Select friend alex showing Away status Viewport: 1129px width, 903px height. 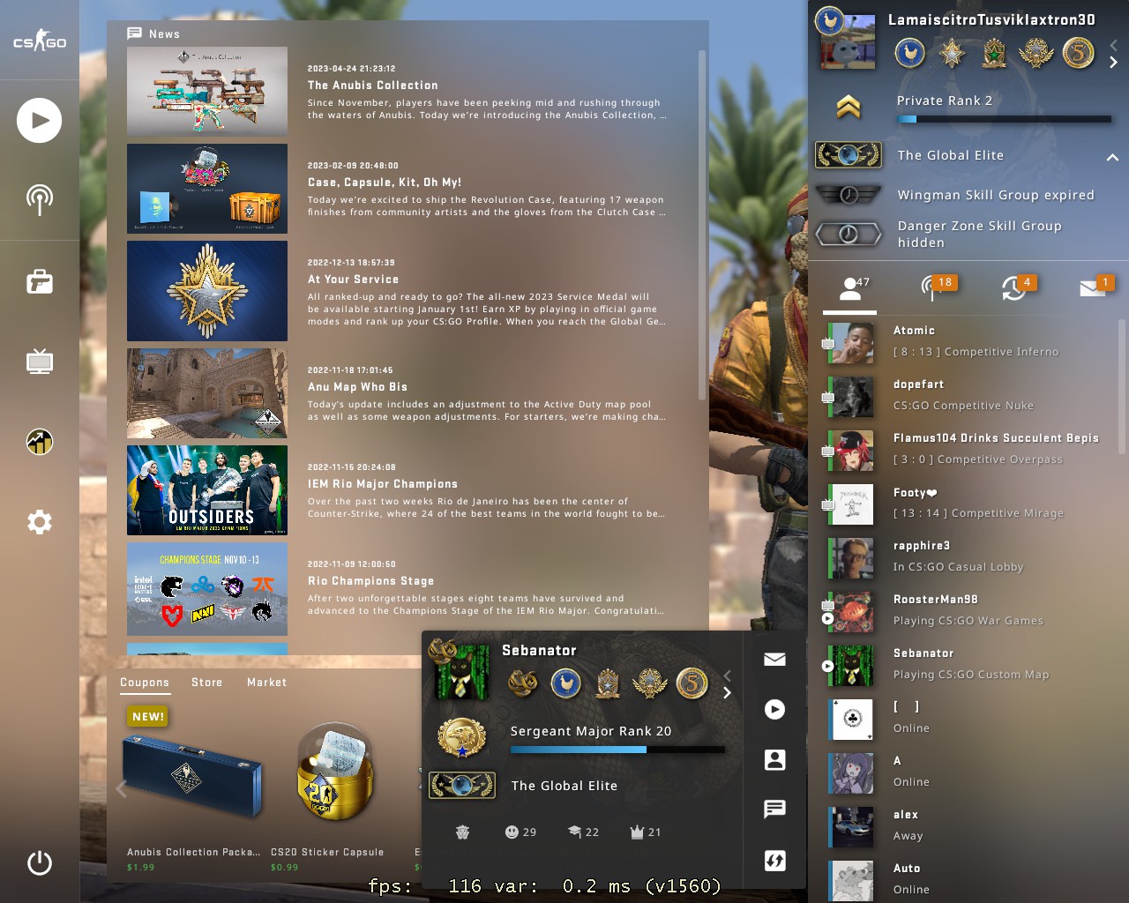click(968, 826)
